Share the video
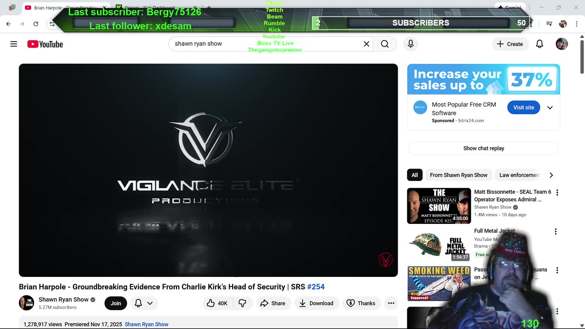This screenshot has width=585, height=329. (x=273, y=303)
